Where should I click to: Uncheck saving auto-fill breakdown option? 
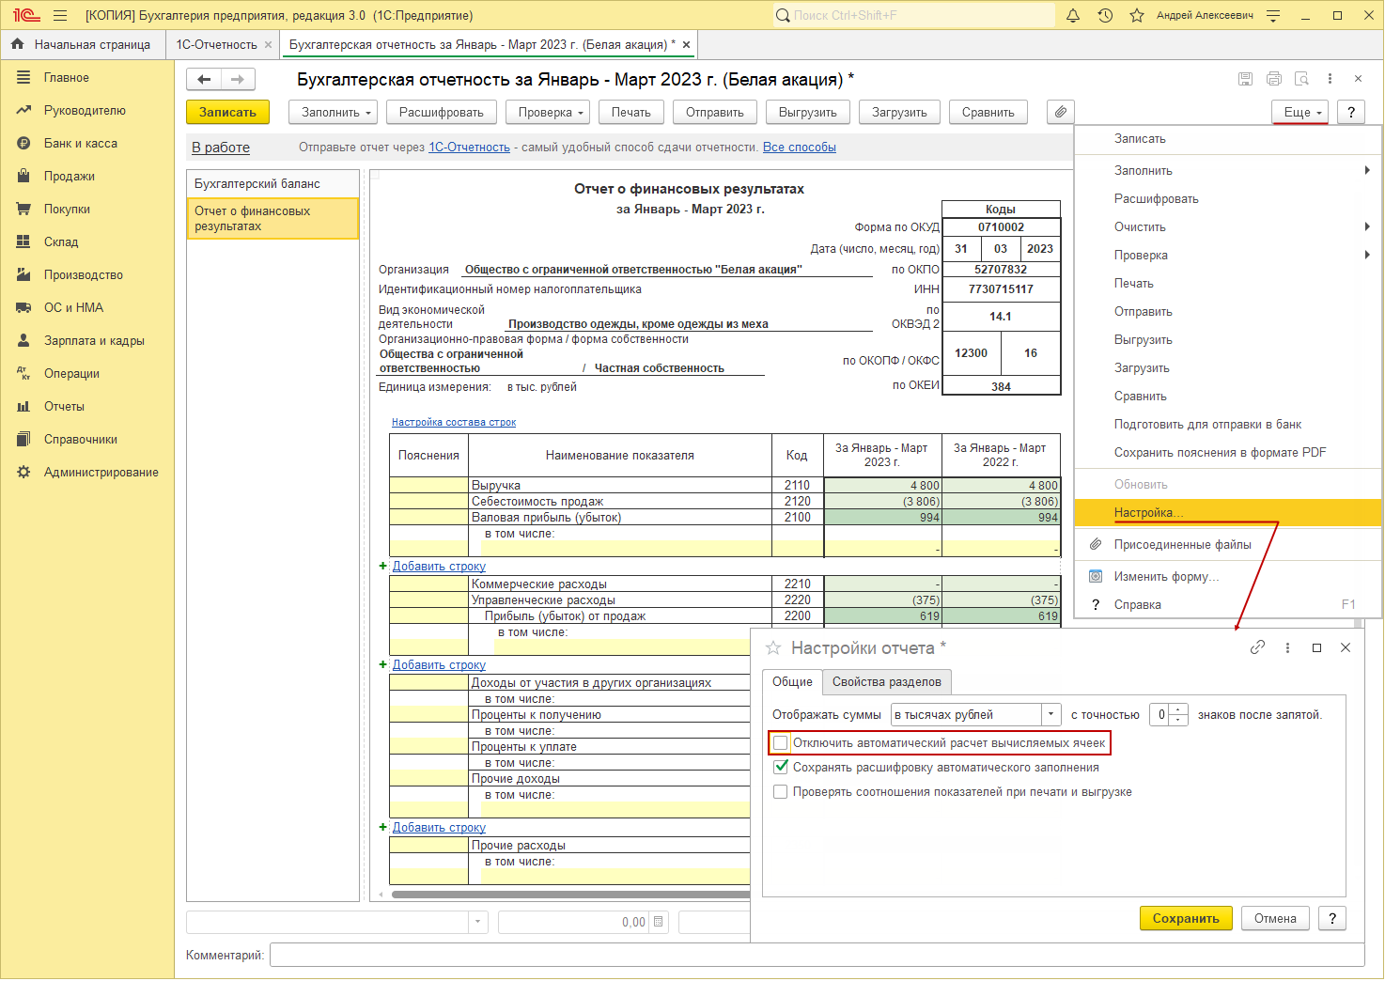click(781, 768)
